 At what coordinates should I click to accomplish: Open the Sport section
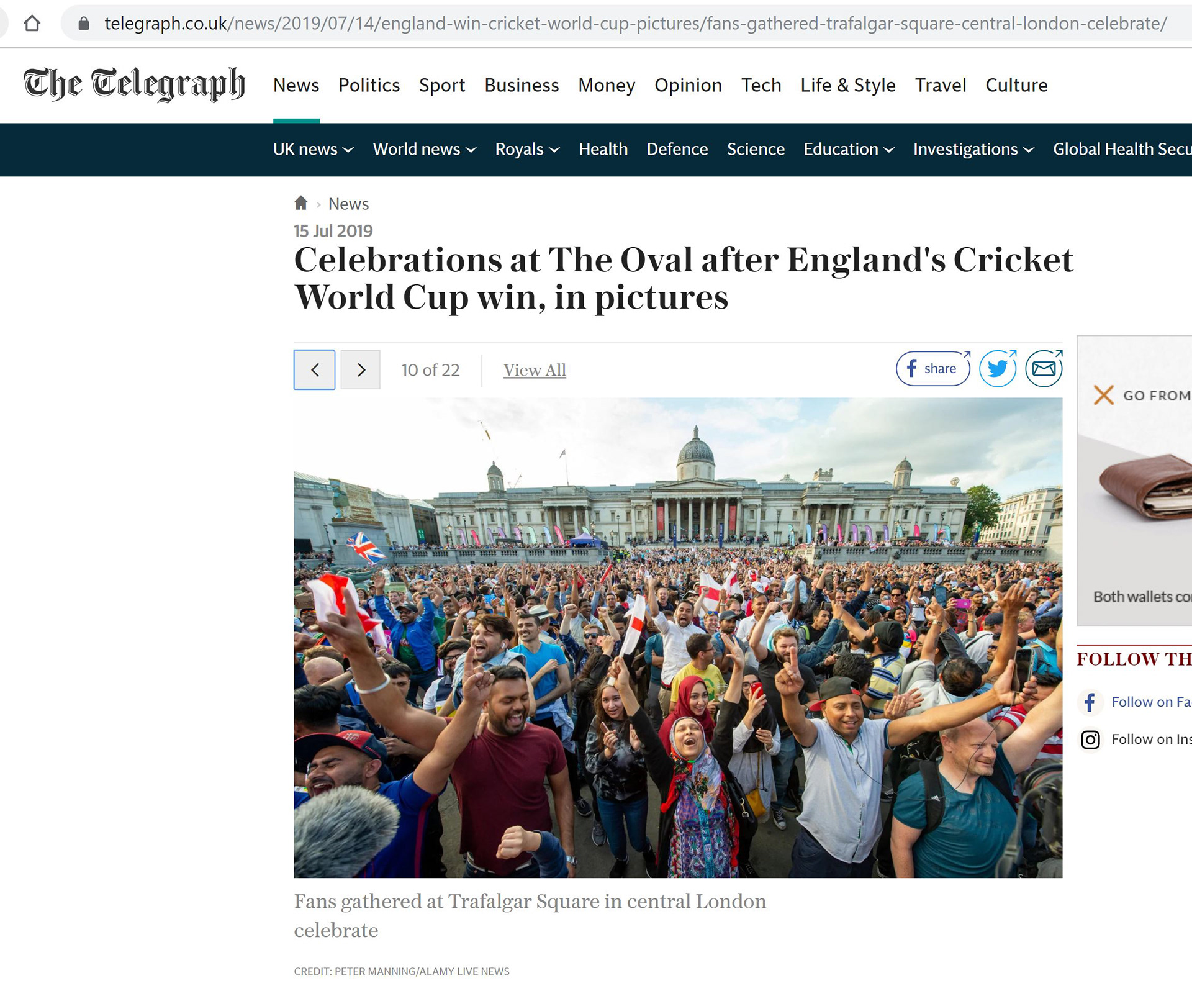[441, 85]
